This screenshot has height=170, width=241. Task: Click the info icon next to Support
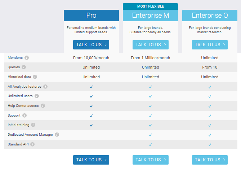click(x=24, y=115)
